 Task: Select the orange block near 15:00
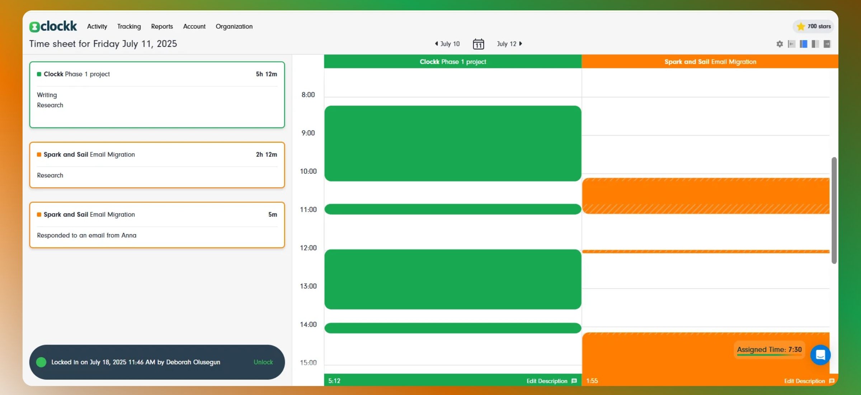click(706, 353)
